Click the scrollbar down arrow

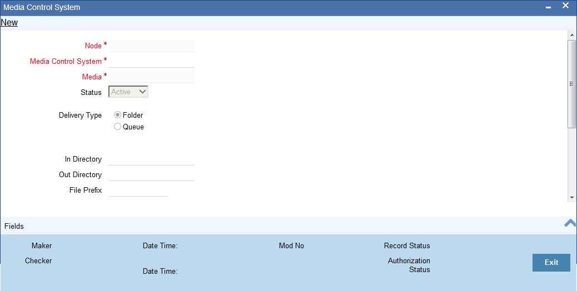click(x=572, y=198)
